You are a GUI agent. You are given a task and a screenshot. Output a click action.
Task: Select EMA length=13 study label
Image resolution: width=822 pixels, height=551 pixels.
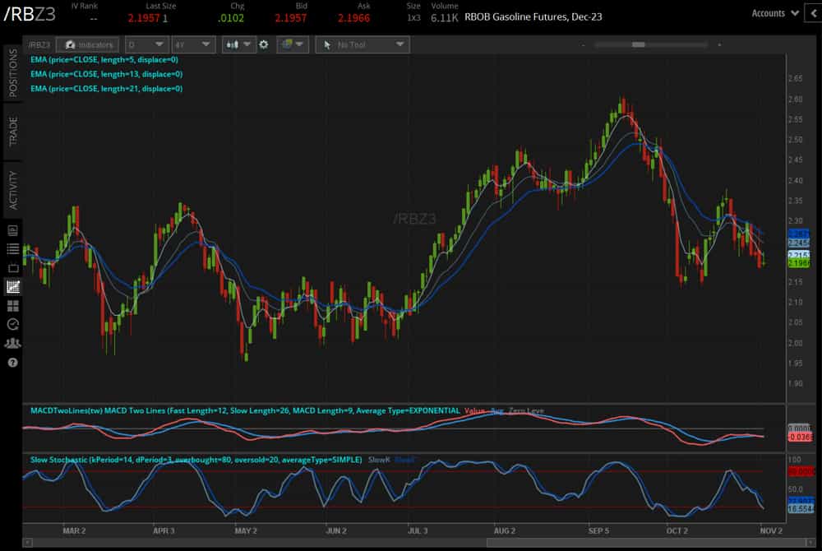106,75
